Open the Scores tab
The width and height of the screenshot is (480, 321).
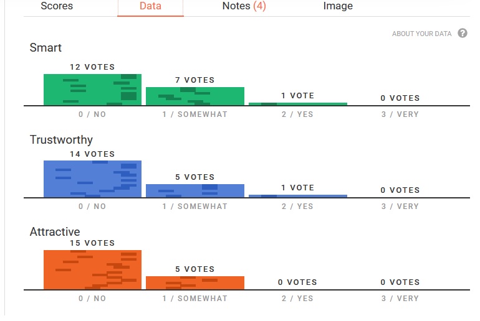tap(57, 6)
